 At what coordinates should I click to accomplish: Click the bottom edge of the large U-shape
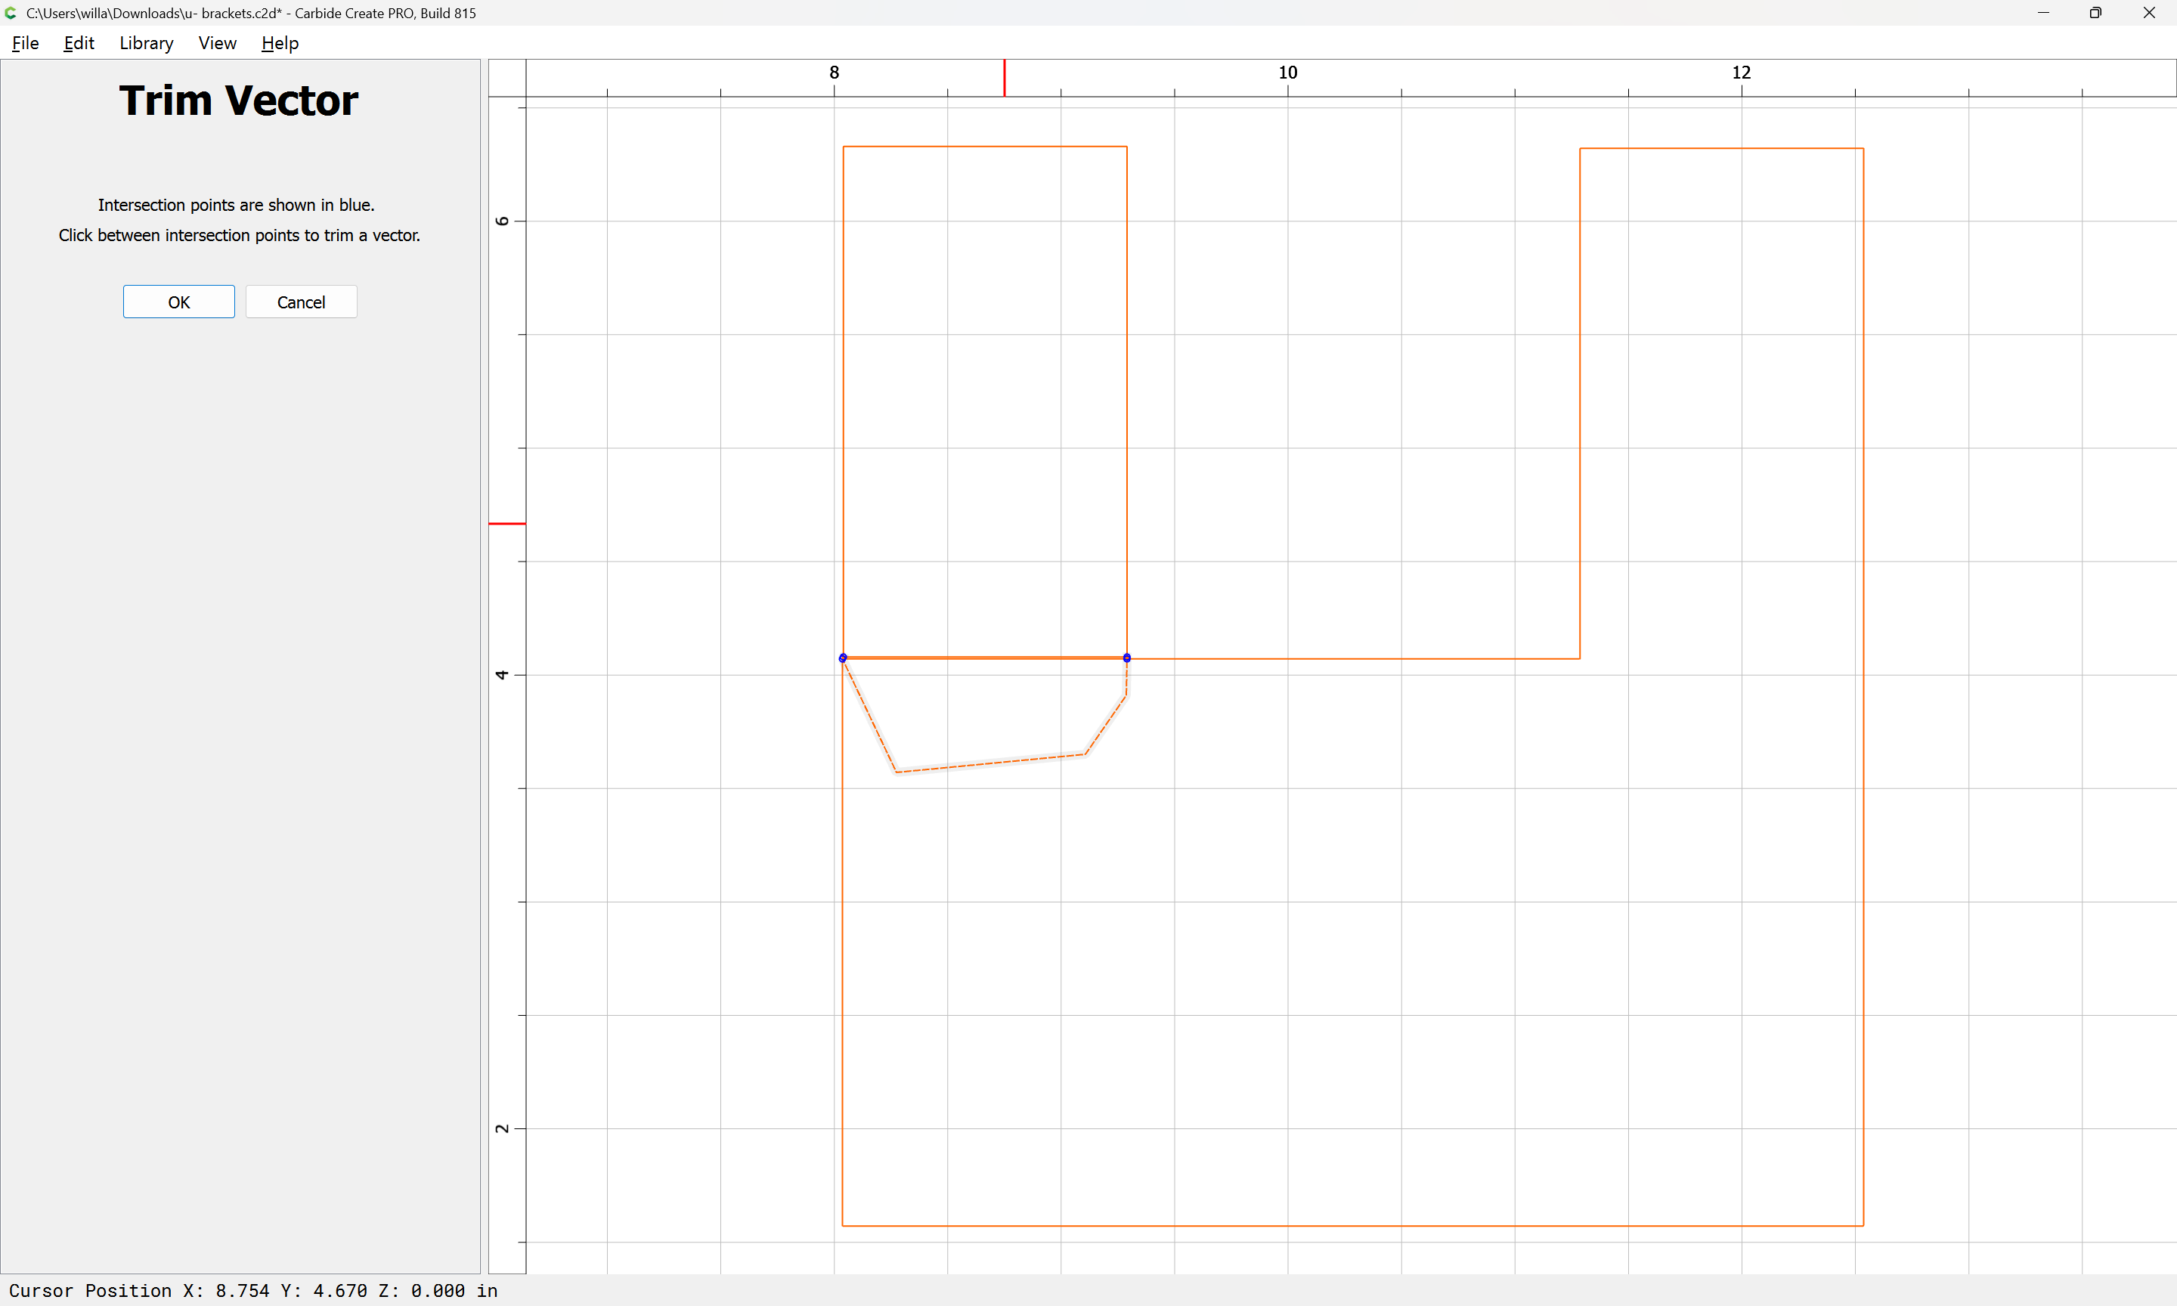click(x=1352, y=1225)
